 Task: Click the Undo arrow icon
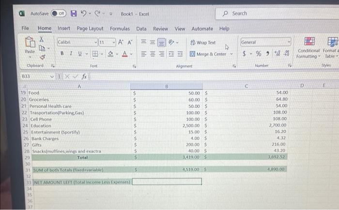coord(83,14)
